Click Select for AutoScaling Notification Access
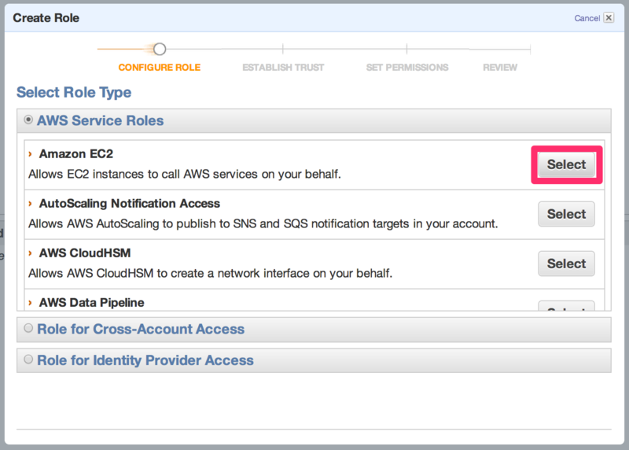 566,214
